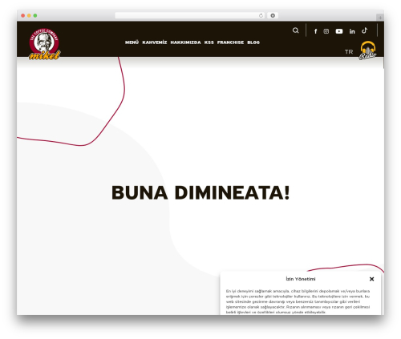Open the LinkedIn icon link
Screen dimensions: 401x339
pyautogui.click(x=352, y=31)
